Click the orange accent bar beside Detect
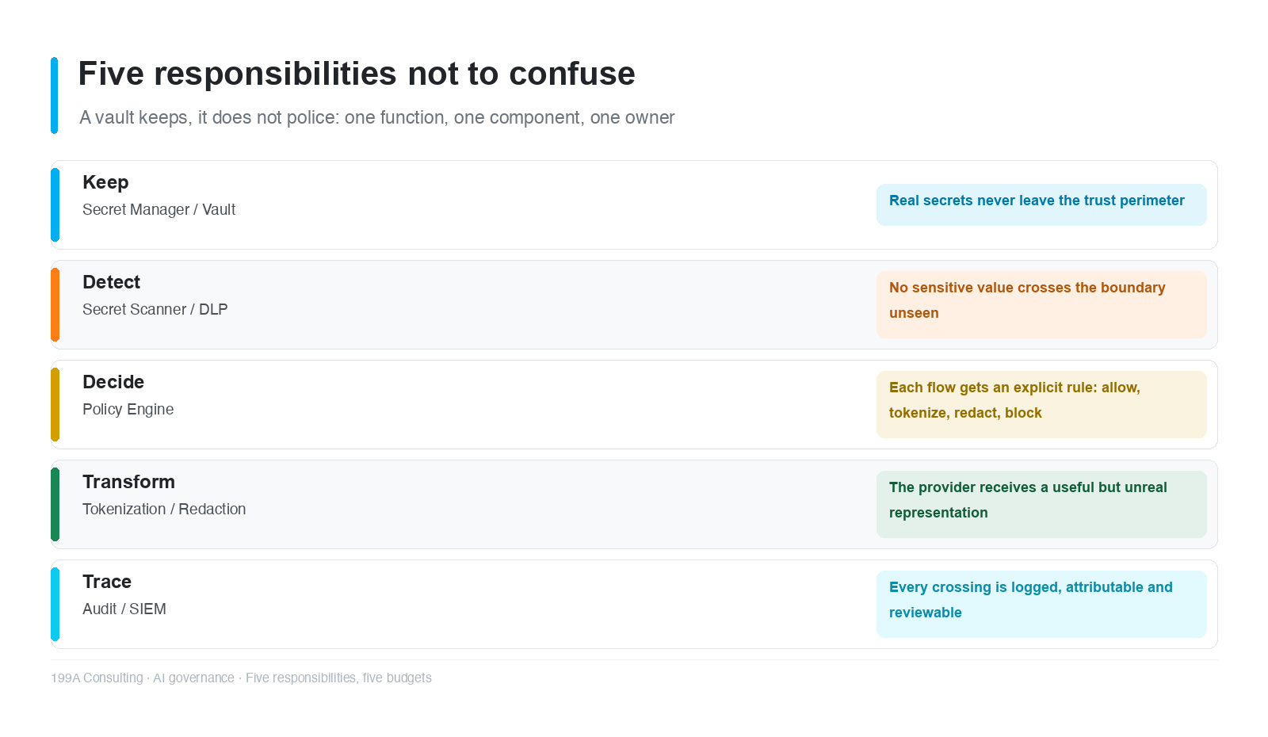 [x=55, y=304]
